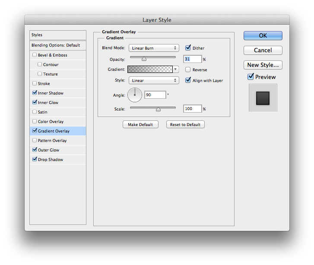Select the Color Overlay row label
The height and width of the screenshot is (265, 314).
coord(51,122)
